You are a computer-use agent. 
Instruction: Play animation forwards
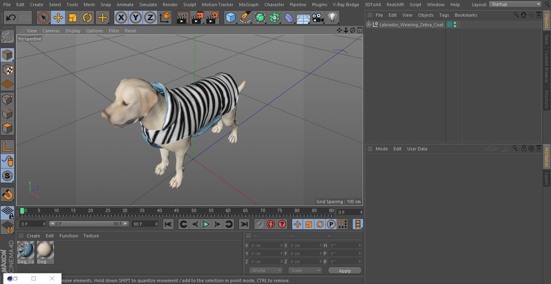point(206,224)
